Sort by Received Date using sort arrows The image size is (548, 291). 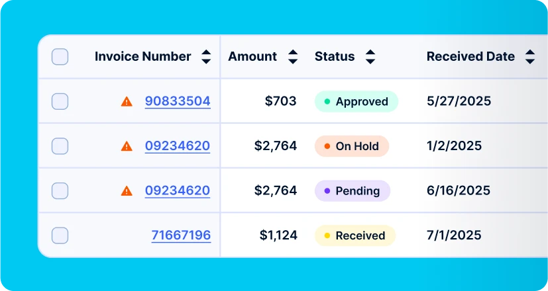click(530, 56)
